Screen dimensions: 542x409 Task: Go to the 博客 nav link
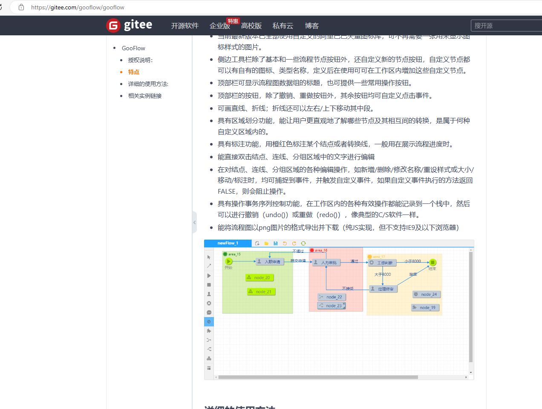(311, 26)
